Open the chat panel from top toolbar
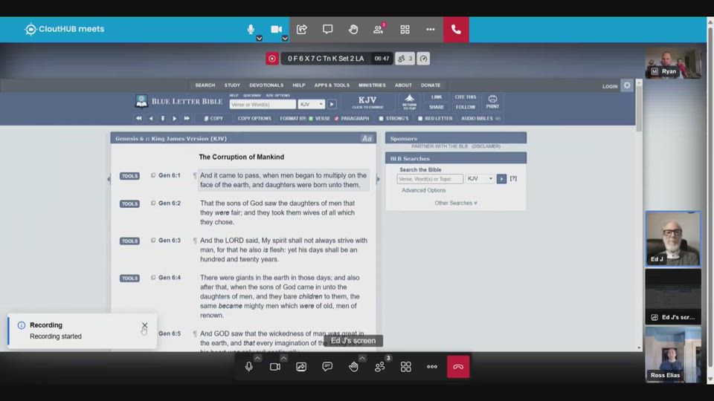Screen dimensions: 714x401 [x=327, y=30]
